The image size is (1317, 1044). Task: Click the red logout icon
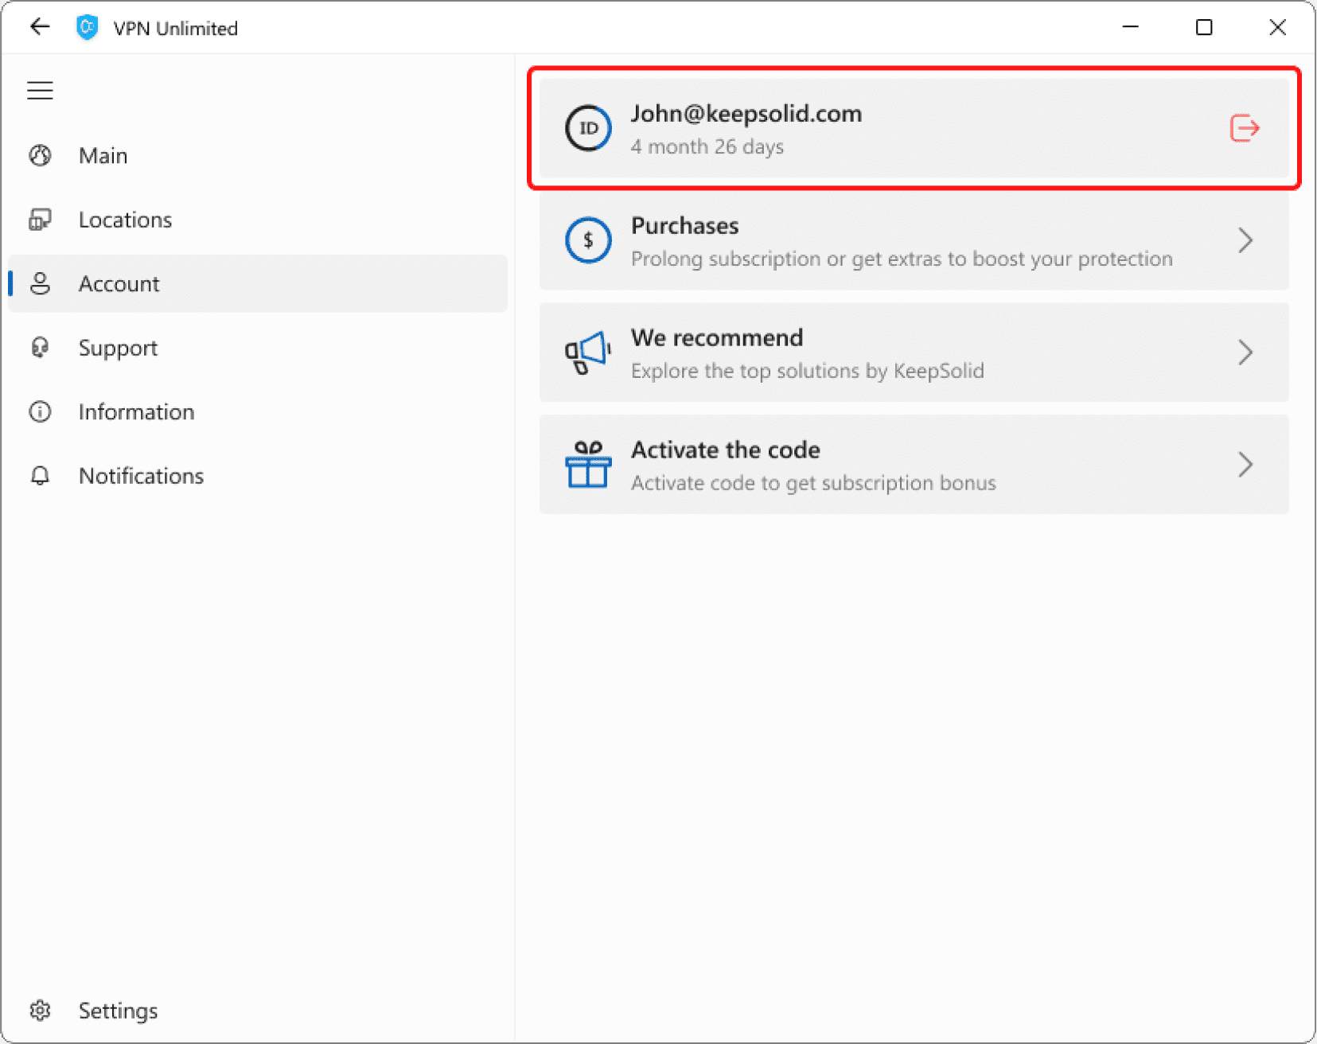(x=1244, y=128)
